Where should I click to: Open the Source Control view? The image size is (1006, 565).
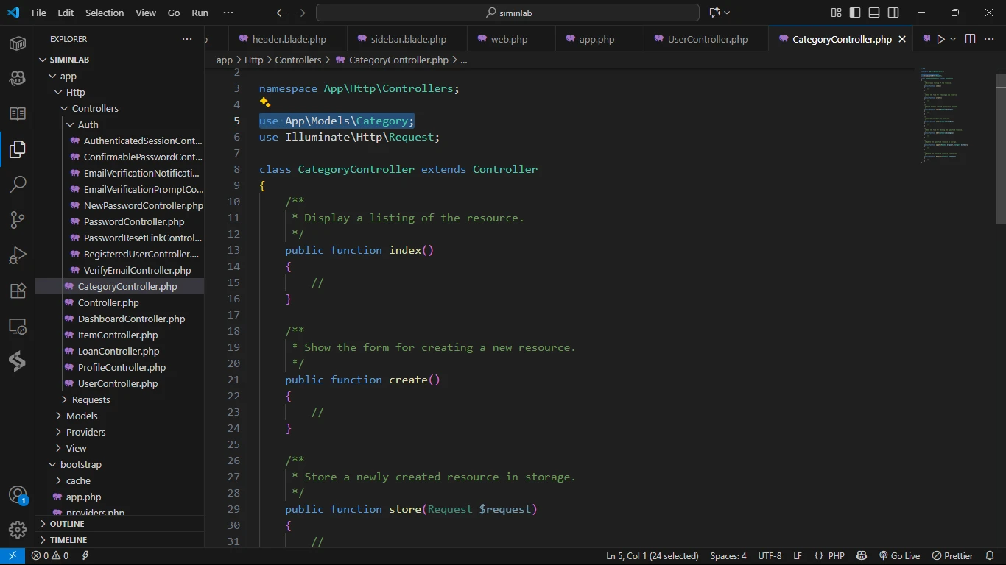coord(18,219)
